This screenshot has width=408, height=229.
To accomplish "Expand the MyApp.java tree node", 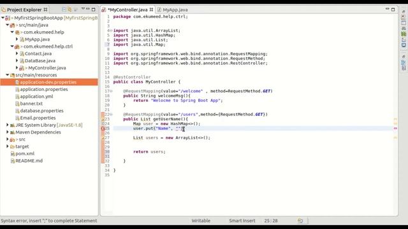I will [17, 39].
